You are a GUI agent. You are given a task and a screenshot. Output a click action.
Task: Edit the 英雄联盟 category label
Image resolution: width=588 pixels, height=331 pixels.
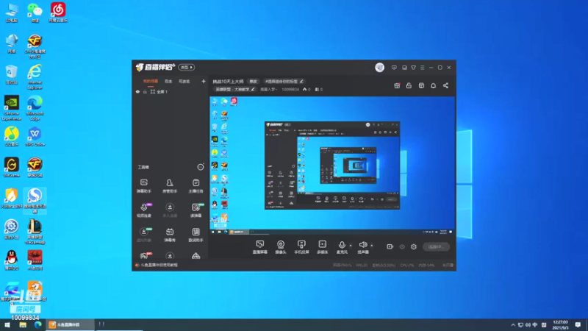(x=234, y=89)
